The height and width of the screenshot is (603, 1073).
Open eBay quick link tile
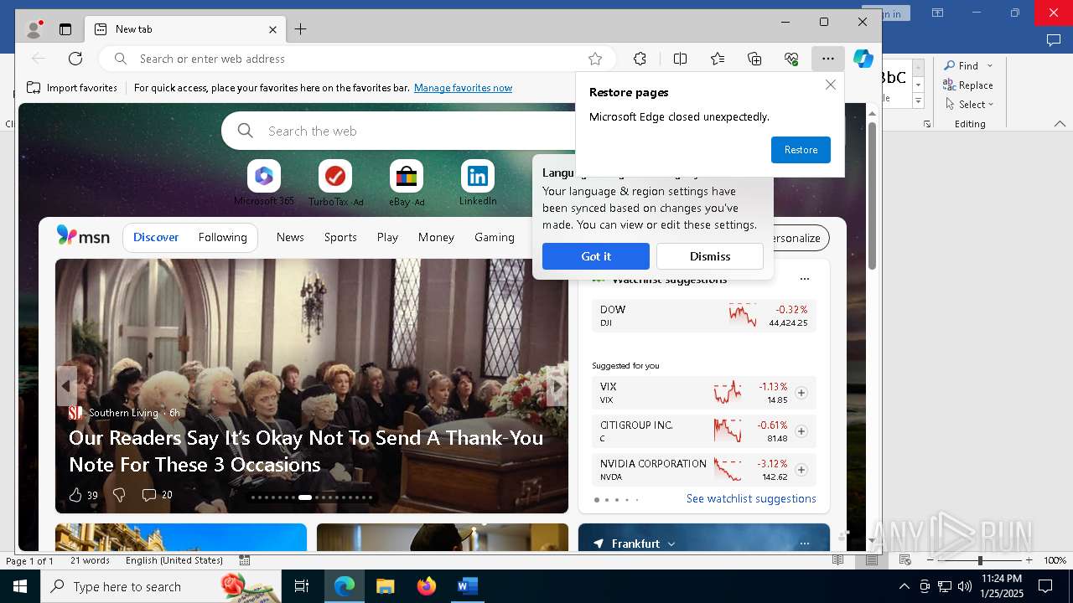click(407, 183)
